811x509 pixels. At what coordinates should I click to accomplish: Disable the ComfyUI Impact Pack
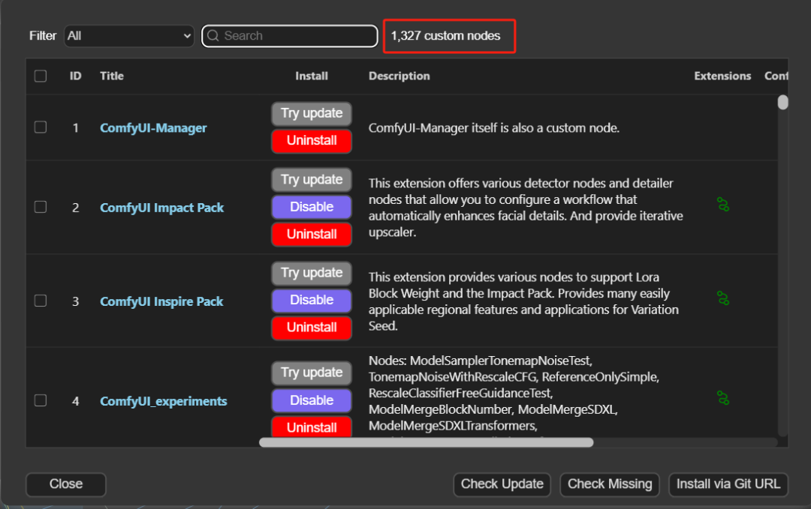[x=312, y=207]
